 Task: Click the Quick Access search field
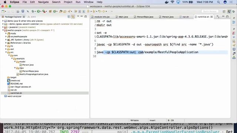(210, 11)
